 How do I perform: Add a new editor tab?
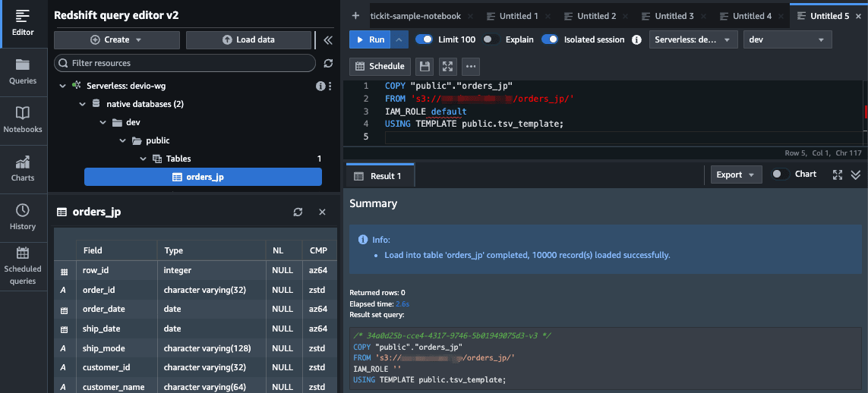[x=355, y=16]
